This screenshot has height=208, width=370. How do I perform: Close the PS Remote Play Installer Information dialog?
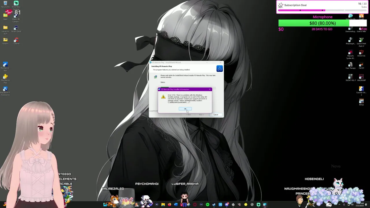pos(210,89)
